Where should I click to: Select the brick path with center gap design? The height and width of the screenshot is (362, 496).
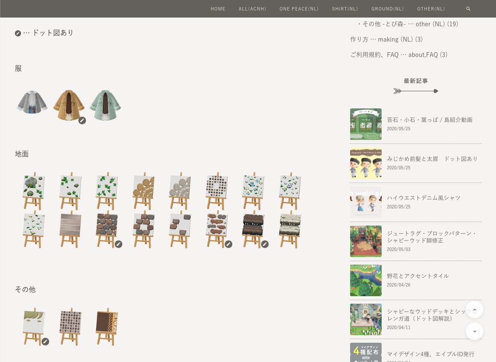pyautogui.click(x=143, y=229)
